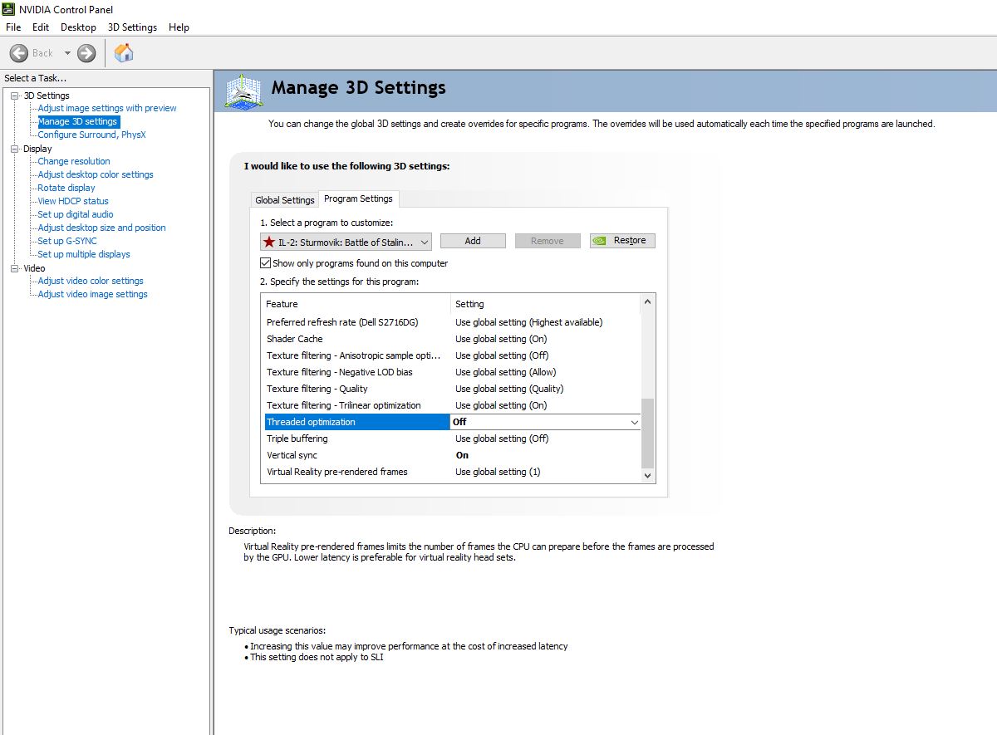Switch to the Global Settings tab
Viewport: 997px width, 735px height.
(285, 200)
